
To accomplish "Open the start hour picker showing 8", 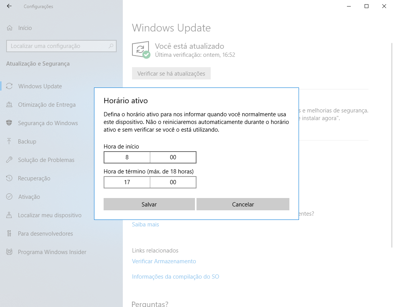I will pos(127,157).
